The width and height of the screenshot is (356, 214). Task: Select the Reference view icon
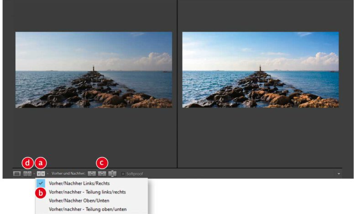27,173
